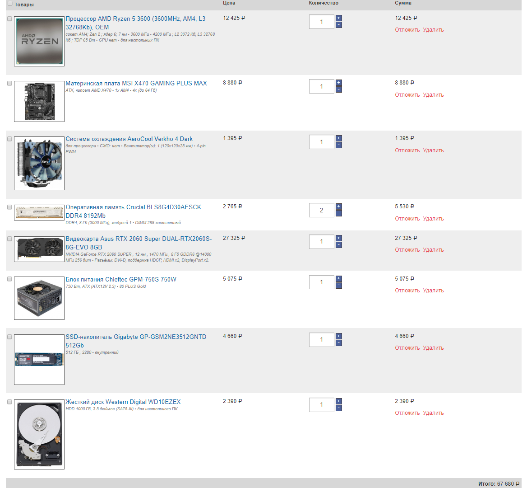The width and height of the screenshot is (527, 488).
Task: Click Удалить for the Western Digital drive
Action: point(433,413)
